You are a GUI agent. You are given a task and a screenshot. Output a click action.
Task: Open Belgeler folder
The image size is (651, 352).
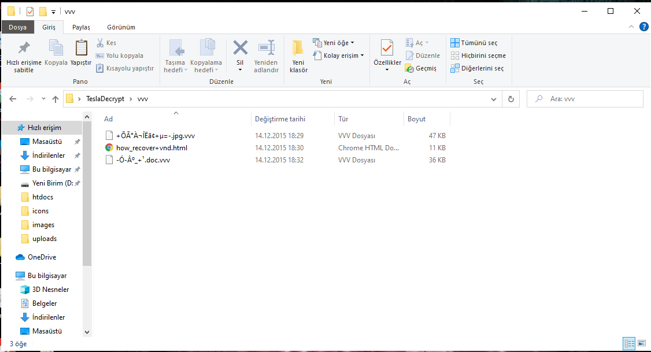point(45,303)
